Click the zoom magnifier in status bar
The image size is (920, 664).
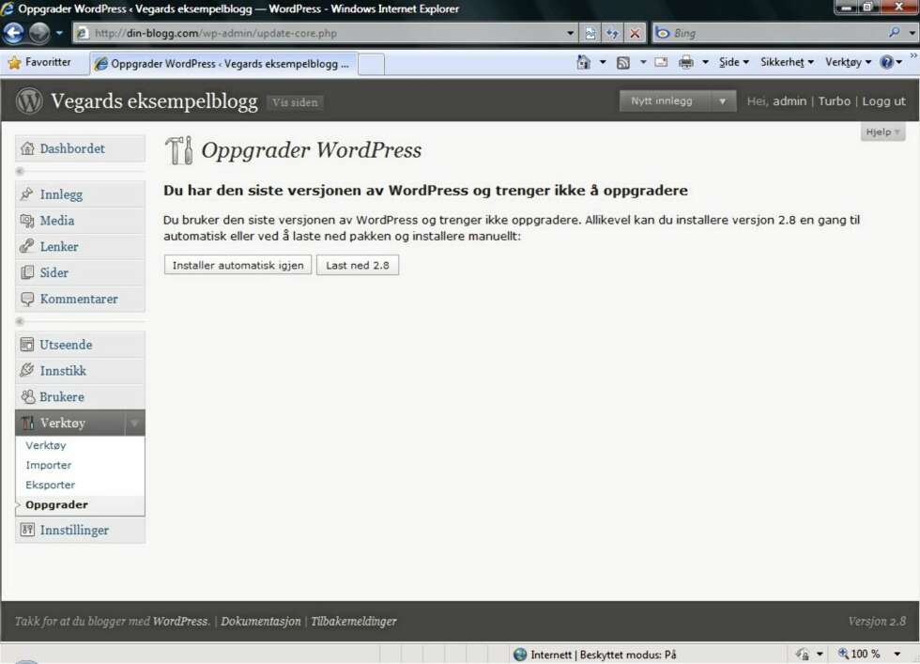(x=843, y=654)
